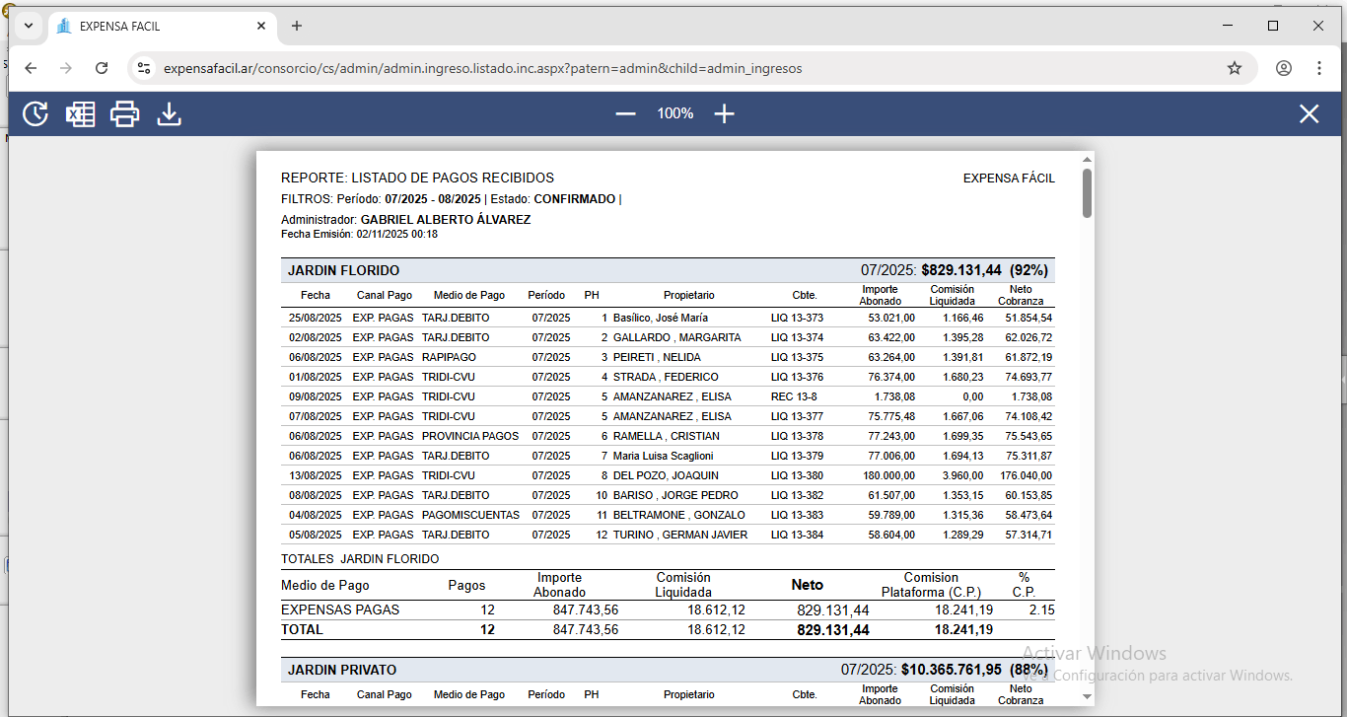The height and width of the screenshot is (717, 1347).
Task: View site information icon in address bar
Action: 144,68
